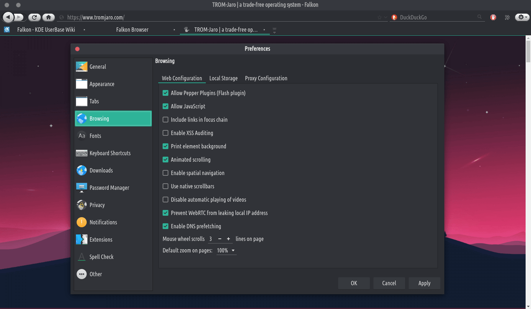Check Disable automatic playing of videos
Screen dimensions: 531x309
[x=165, y=200]
